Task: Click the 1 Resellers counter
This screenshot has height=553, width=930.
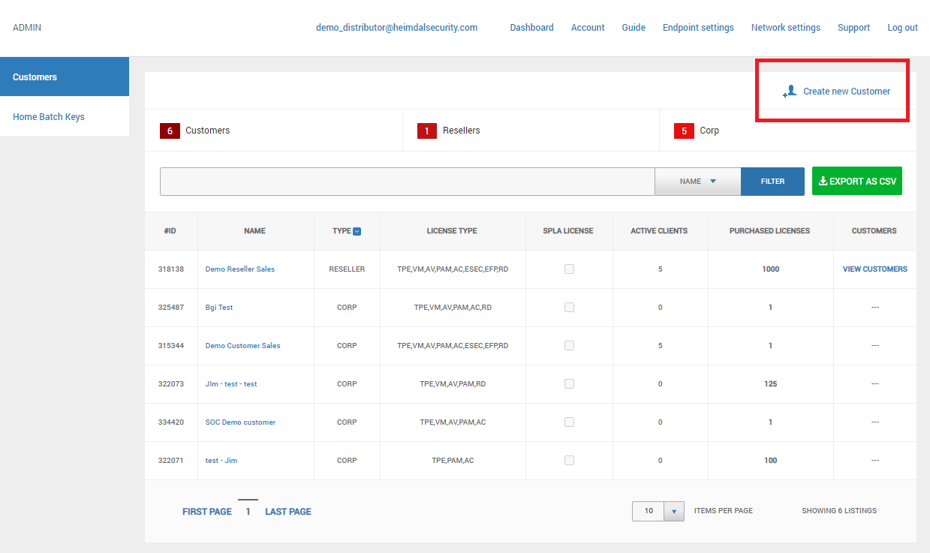Action: (x=449, y=131)
